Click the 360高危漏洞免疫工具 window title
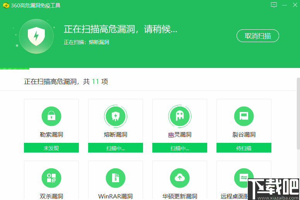Screen dimensions: 300x200 pyautogui.click(x=36, y=5)
